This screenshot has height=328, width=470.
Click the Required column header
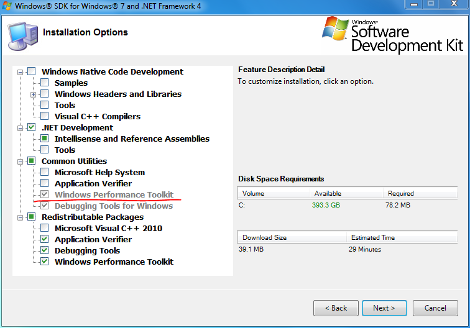[x=420, y=193]
